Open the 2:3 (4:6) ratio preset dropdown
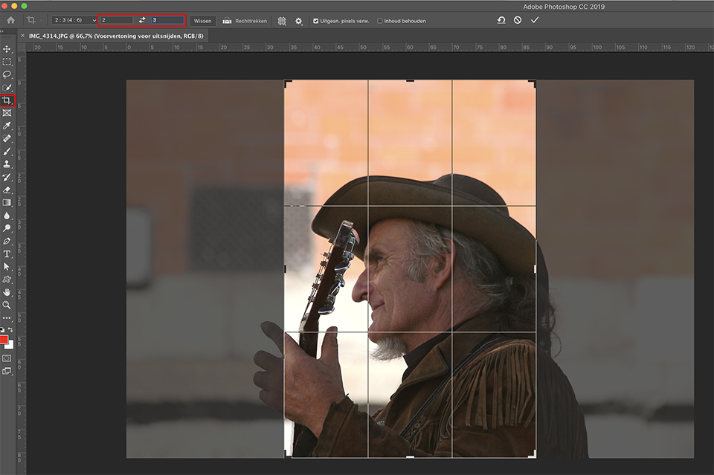Viewport: 714px width, 475px height. pos(74,21)
